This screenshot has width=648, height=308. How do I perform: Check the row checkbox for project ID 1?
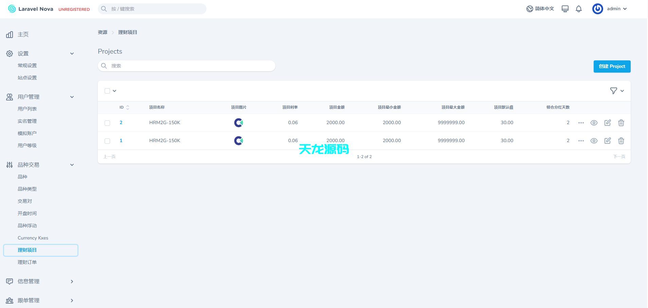(x=107, y=140)
